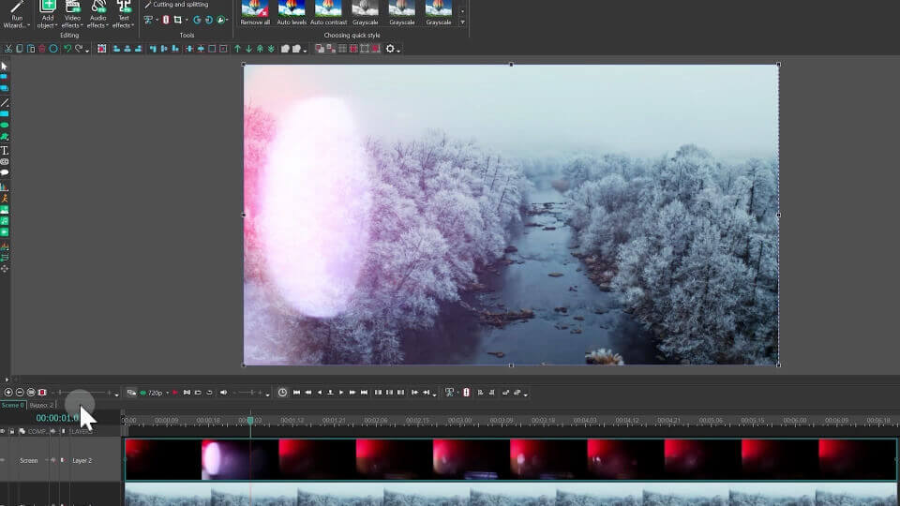
Task: Apply the Auto contrast quick style
Action: 328,10
